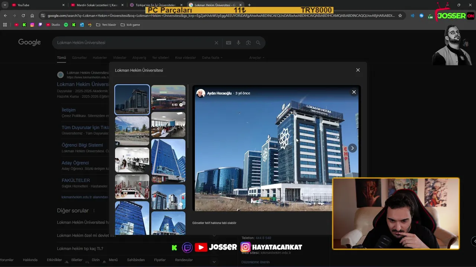Viewport: 476px width, 267px height.
Task: Bookmark this page with the star icon
Action: coord(400,16)
